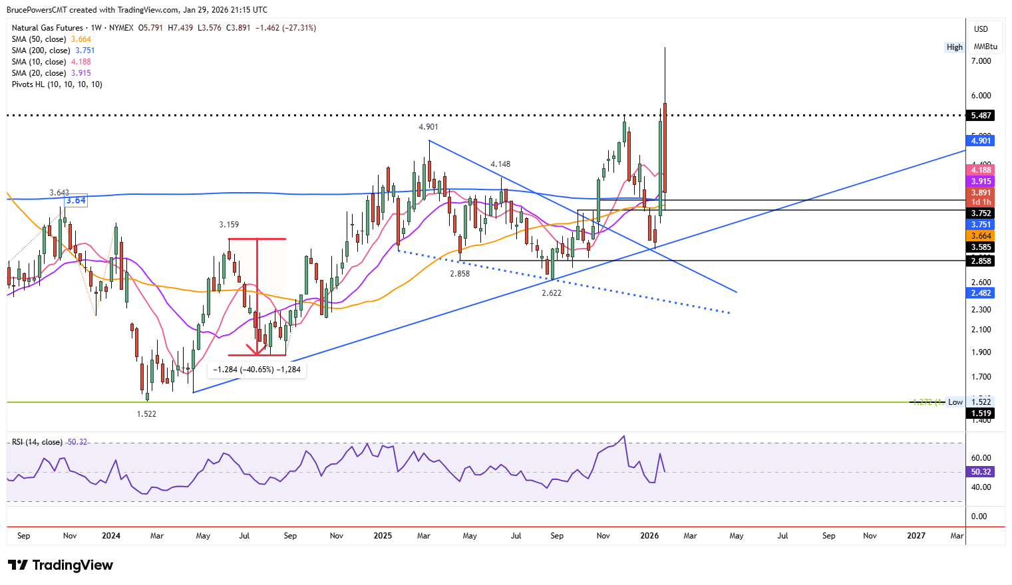Viewport: 1012px width, 585px height.
Task: Click the RSI (14, close) legend label
Action: point(37,442)
